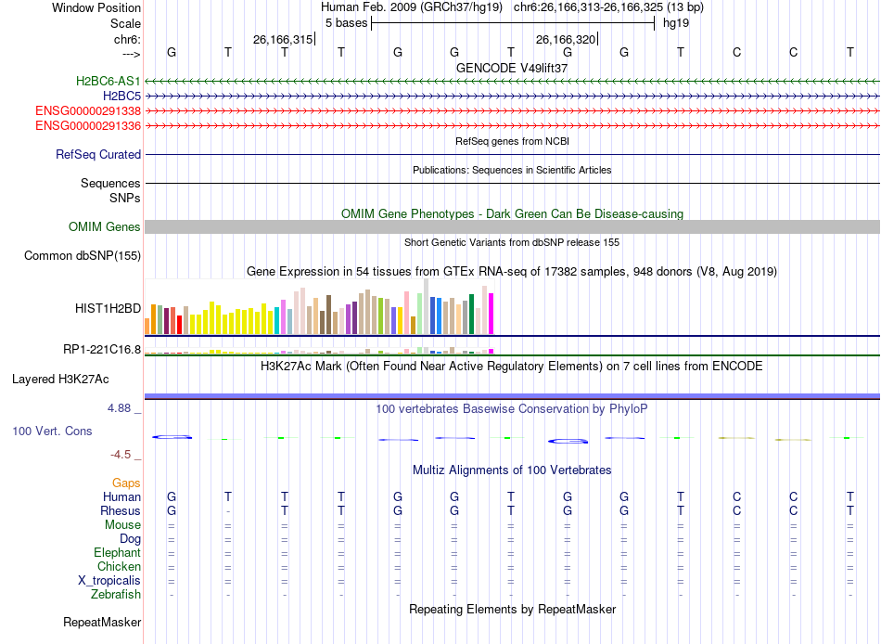Screen dimensions: 881x644
Task: Click the 'Sequences' track label
Action: pyautogui.click(x=110, y=183)
